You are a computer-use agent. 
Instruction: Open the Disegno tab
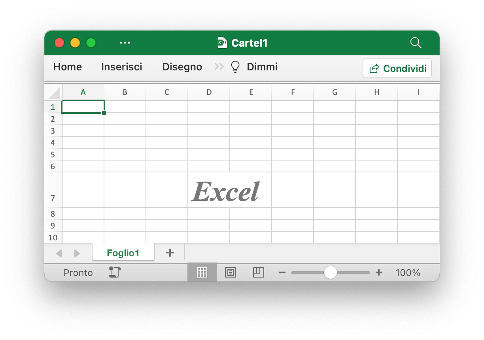pos(182,67)
